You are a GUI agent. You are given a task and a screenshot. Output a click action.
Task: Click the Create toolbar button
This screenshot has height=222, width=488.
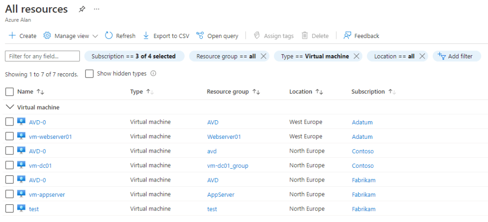[x=22, y=36]
